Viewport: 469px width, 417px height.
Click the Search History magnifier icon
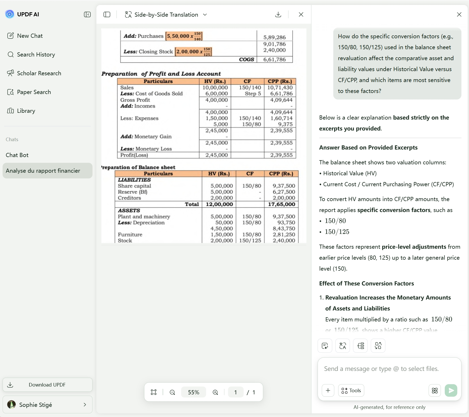pyautogui.click(x=10, y=54)
